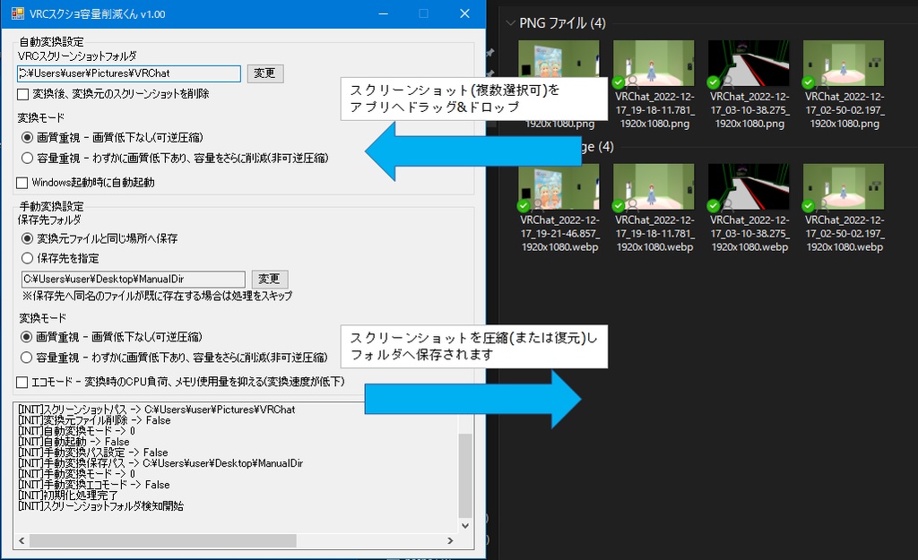This screenshot has width=918, height=560.
Task: Click the VRChat screenshot folder path field
Action: [x=126, y=73]
